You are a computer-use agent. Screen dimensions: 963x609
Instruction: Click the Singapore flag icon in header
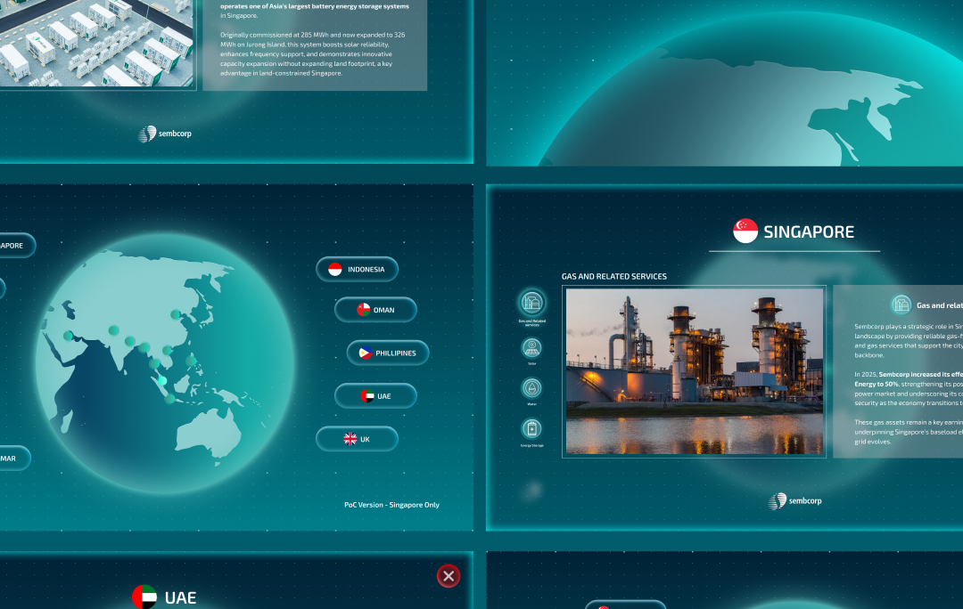click(745, 231)
